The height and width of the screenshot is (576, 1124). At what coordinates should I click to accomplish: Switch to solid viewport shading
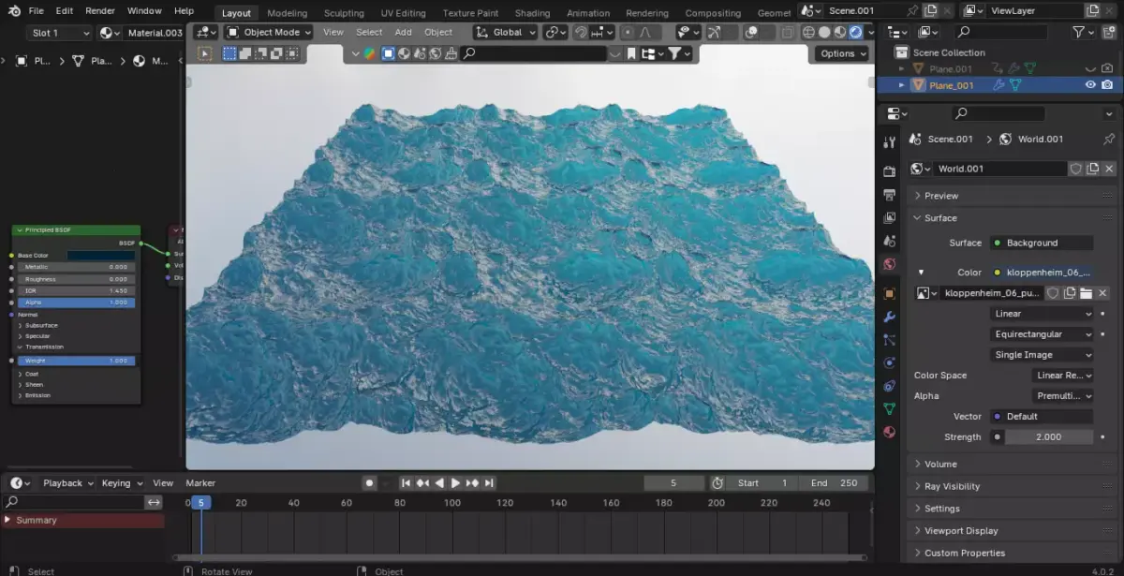(x=824, y=32)
